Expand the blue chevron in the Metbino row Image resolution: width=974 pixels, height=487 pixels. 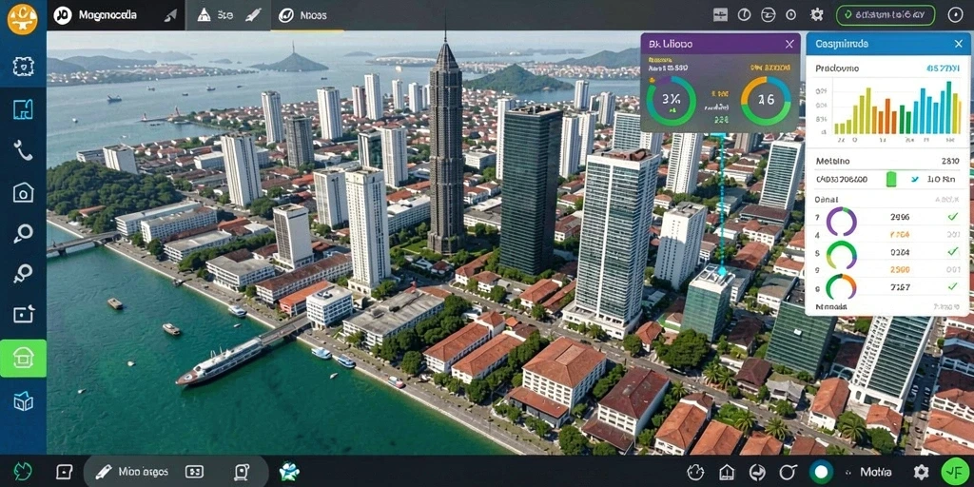pos(914,180)
